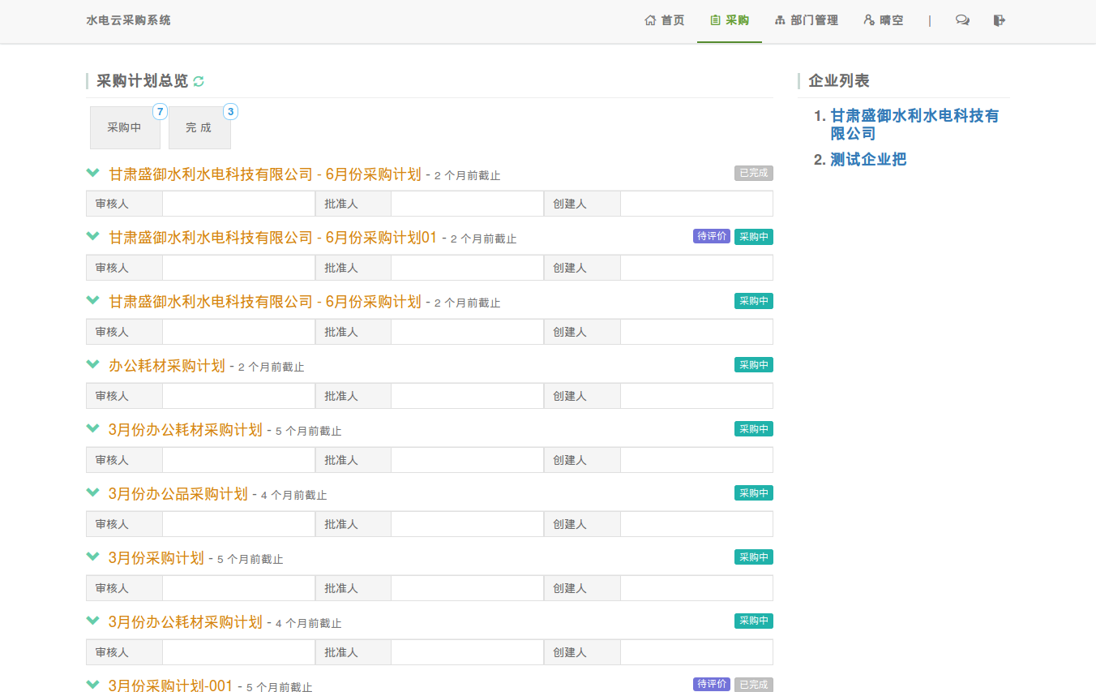This screenshot has height=692, width=1096.
Task: Open the chat messages icon in navbar
Action: [962, 20]
